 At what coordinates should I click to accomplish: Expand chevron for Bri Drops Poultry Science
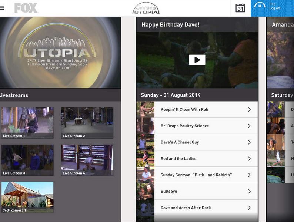point(249,126)
